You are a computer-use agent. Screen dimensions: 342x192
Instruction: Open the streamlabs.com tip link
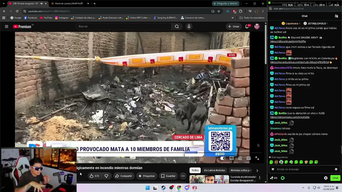(x=290, y=117)
